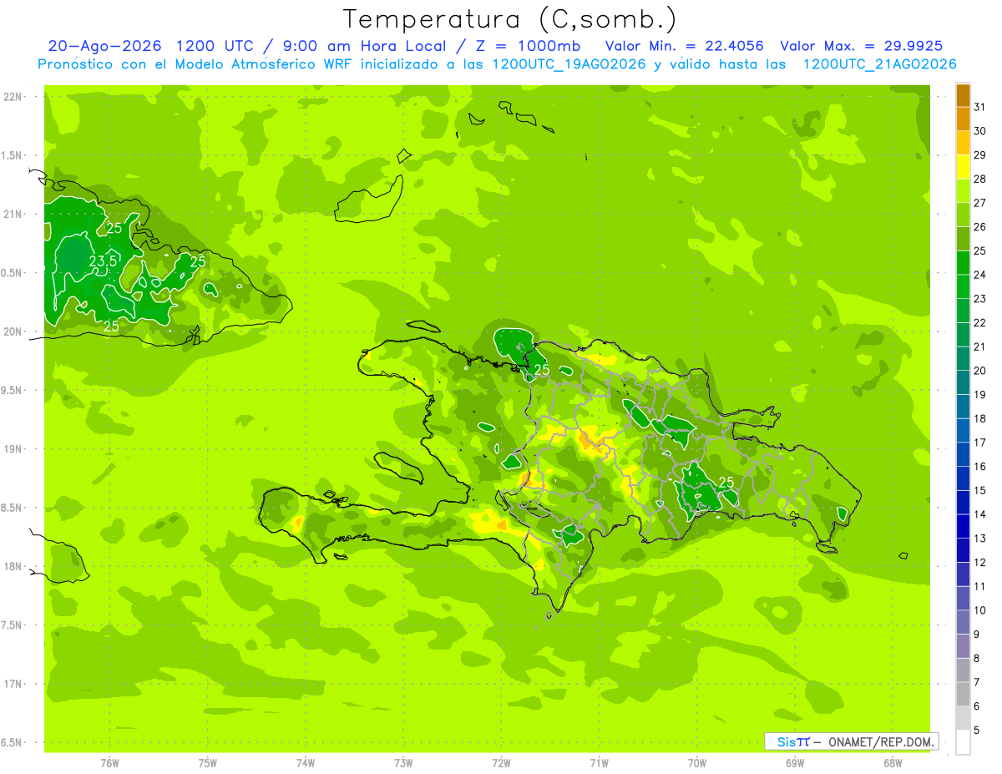The width and height of the screenshot is (1002, 774).
Task: Click the '6.5N' latitude label
Action: coord(12,743)
